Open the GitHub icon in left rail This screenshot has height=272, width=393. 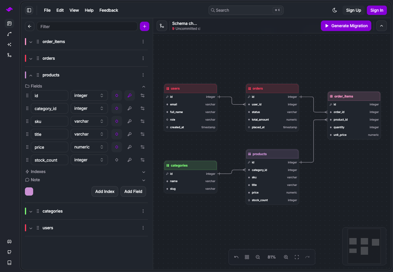pyautogui.click(x=9, y=252)
